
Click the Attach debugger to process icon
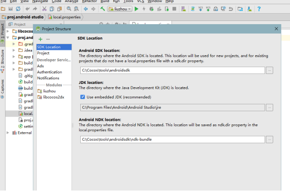tap(167, 9)
